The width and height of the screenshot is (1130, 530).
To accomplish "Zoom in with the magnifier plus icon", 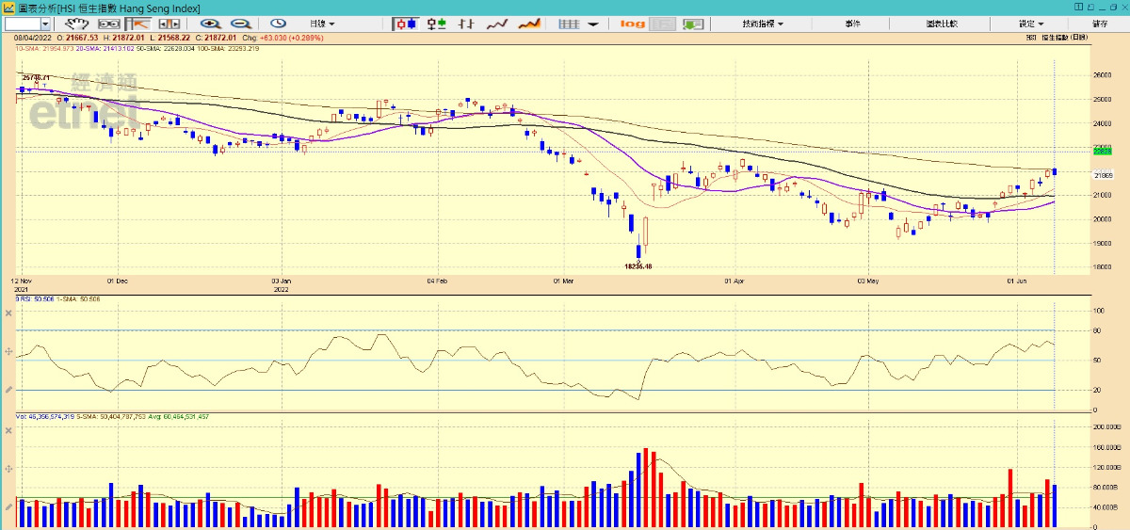I will (x=210, y=23).
